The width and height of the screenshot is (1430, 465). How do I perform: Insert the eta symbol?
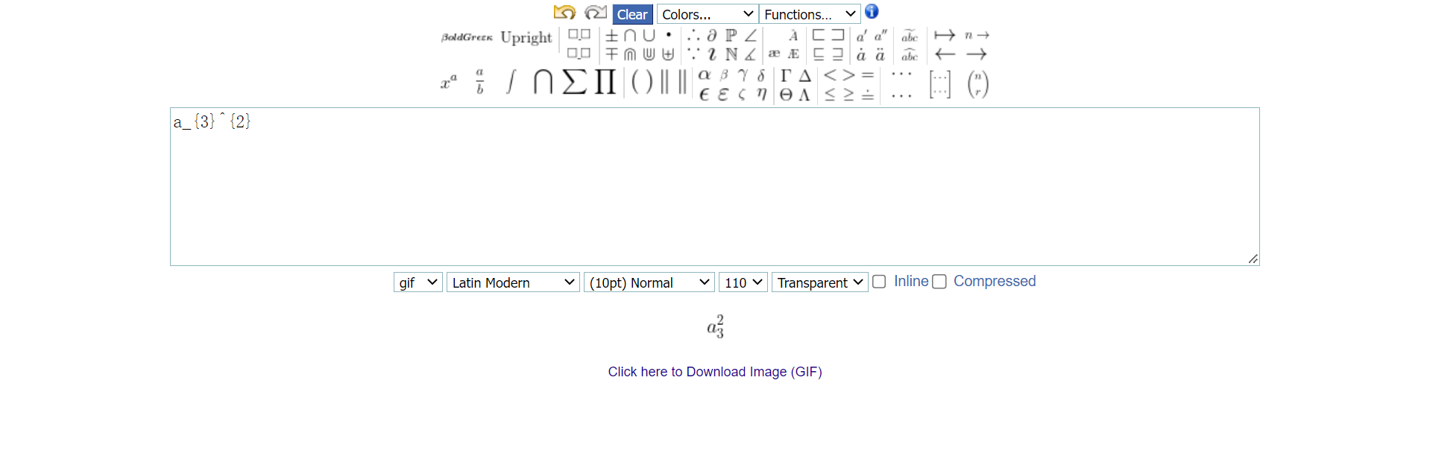tap(761, 95)
